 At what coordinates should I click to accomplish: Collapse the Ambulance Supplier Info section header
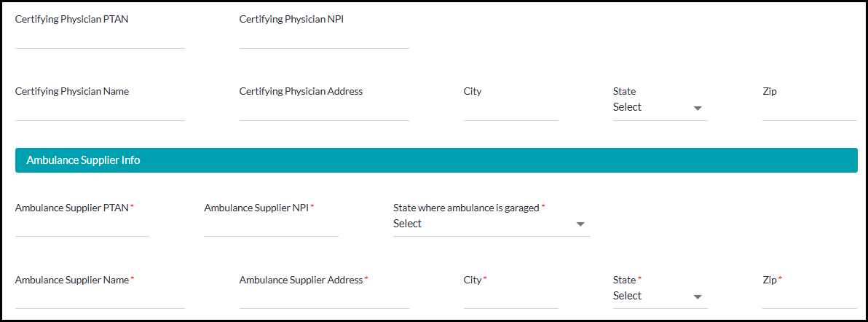(436, 160)
